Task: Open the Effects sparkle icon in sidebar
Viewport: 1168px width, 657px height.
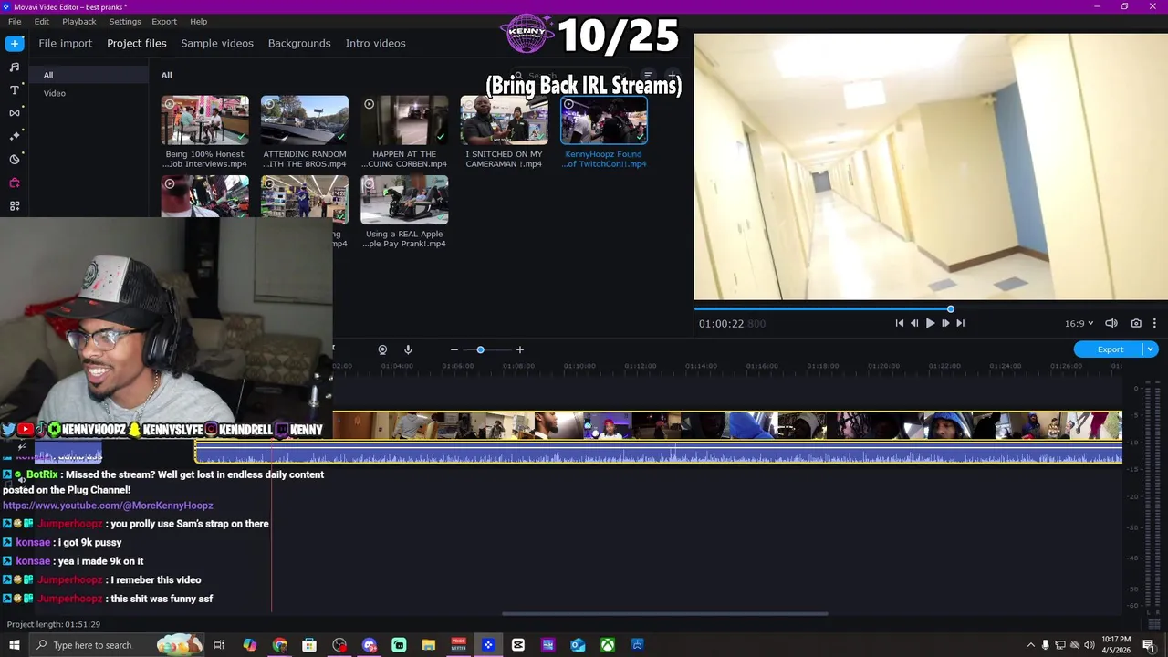Action: [x=15, y=136]
